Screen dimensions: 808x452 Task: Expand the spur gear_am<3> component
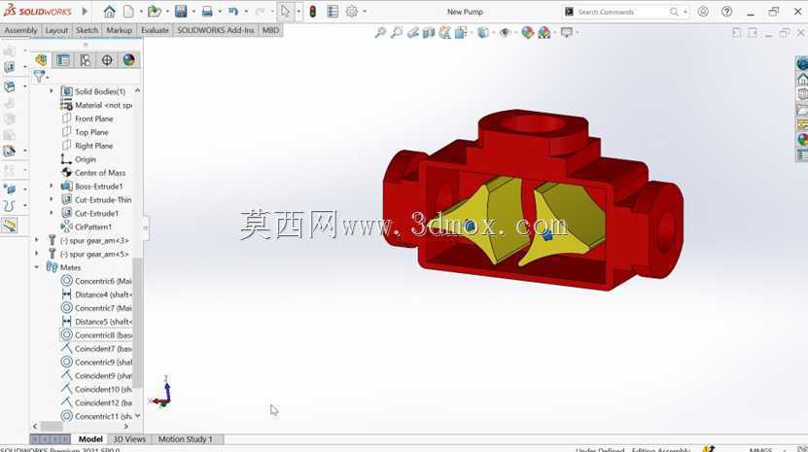tap(37, 240)
